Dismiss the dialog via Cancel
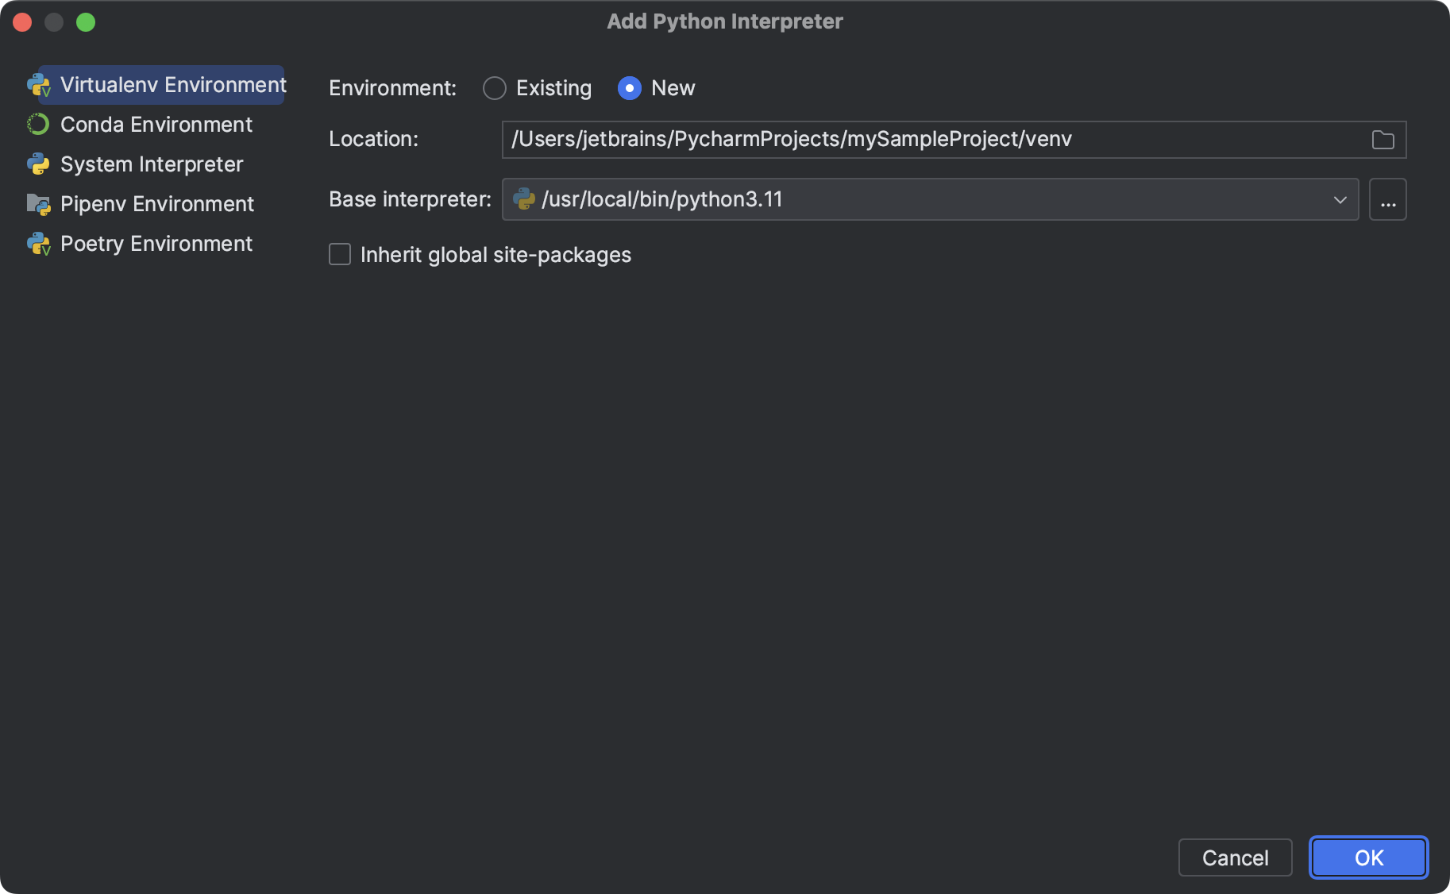This screenshot has width=1450, height=894. (1235, 857)
